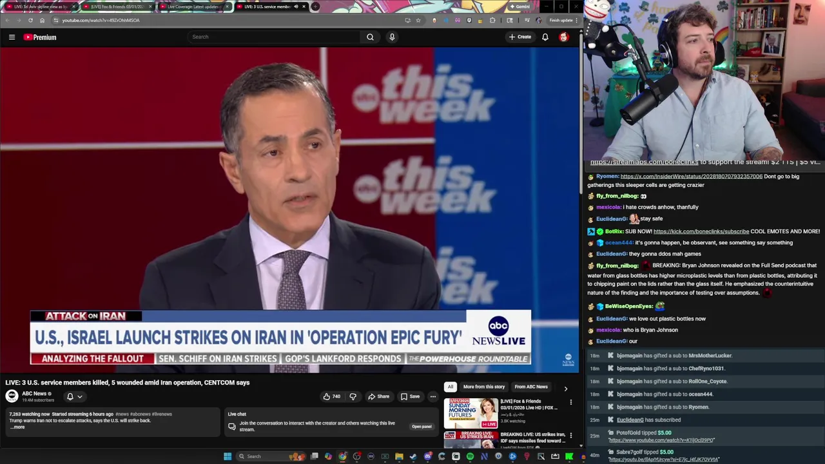Open the streamlabs.com/boneclinks link
The width and height of the screenshot is (825, 464).
[x=644, y=162]
